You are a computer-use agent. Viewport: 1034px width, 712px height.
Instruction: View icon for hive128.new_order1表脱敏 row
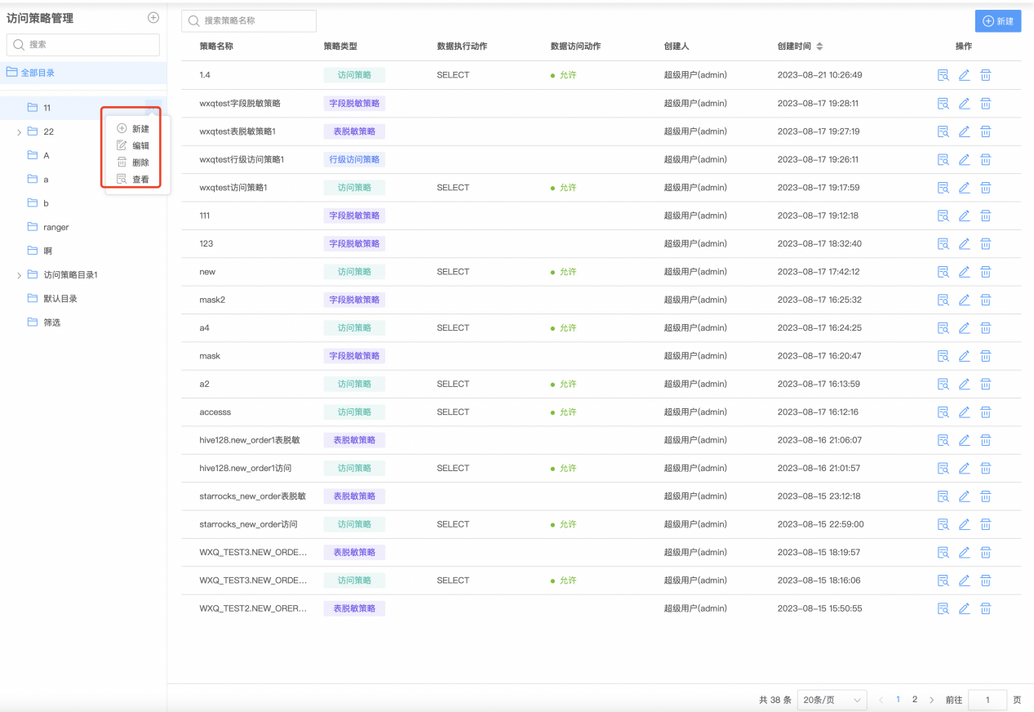pyautogui.click(x=943, y=440)
